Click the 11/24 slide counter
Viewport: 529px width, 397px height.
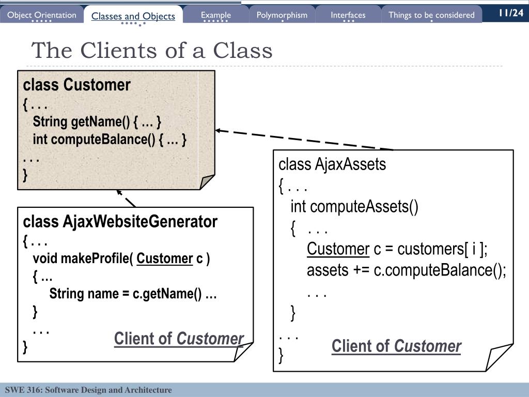(x=511, y=13)
